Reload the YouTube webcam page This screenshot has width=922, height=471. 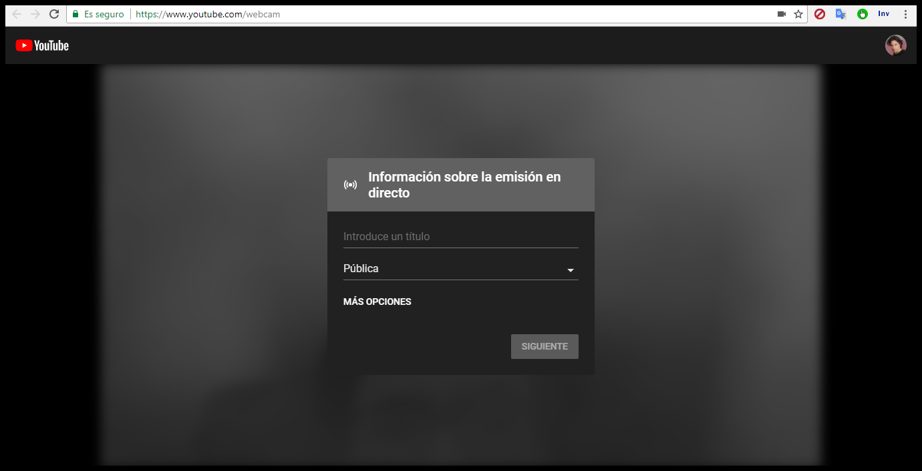click(54, 14)
